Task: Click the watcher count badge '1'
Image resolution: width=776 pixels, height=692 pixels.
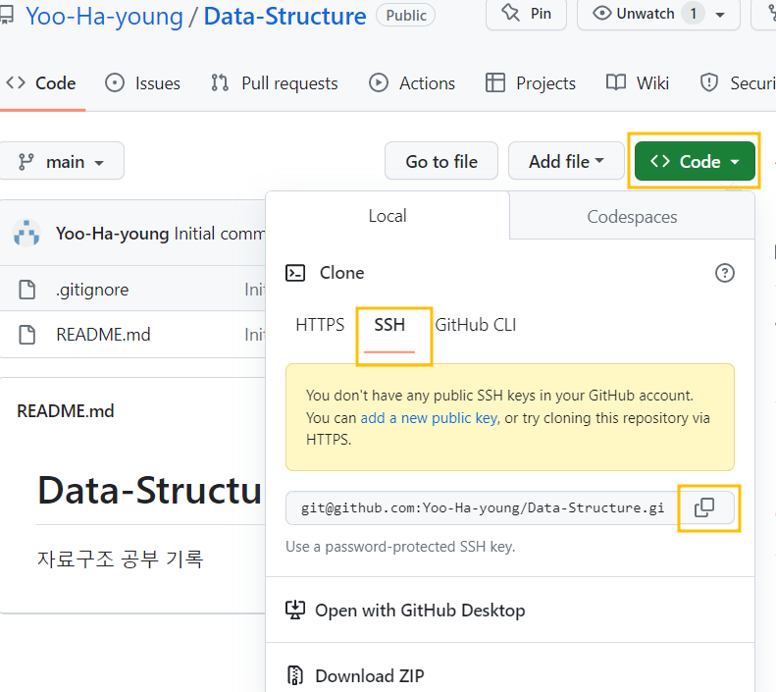Action: 693,14
